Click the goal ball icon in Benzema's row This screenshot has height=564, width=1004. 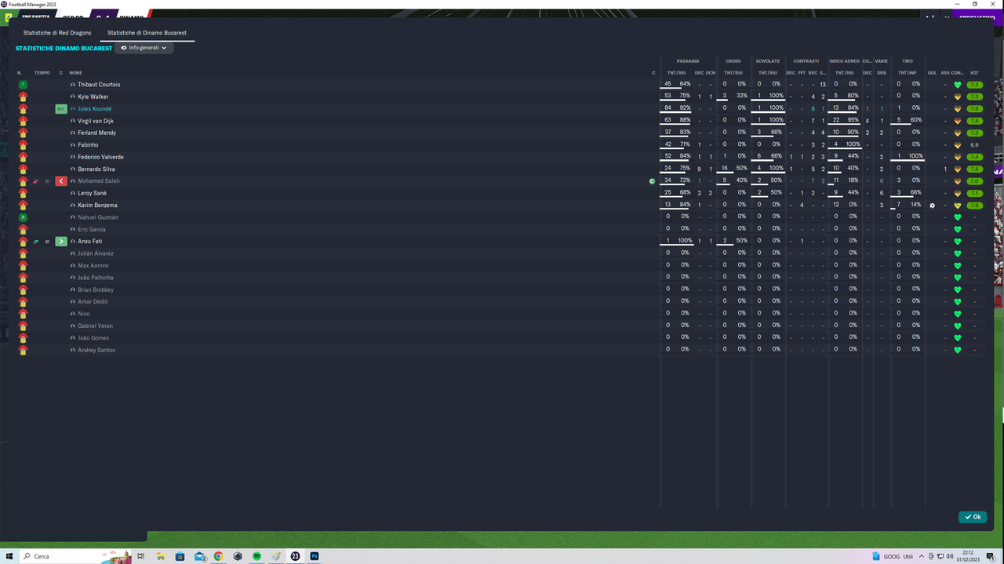coord(933,206)
